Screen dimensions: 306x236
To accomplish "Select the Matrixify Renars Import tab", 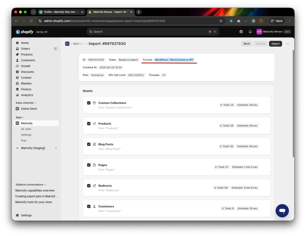I will coord(111,12).
